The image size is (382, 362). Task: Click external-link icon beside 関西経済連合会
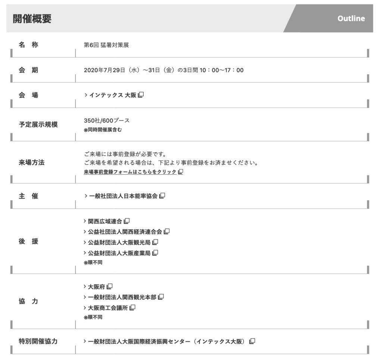(167, 232)
